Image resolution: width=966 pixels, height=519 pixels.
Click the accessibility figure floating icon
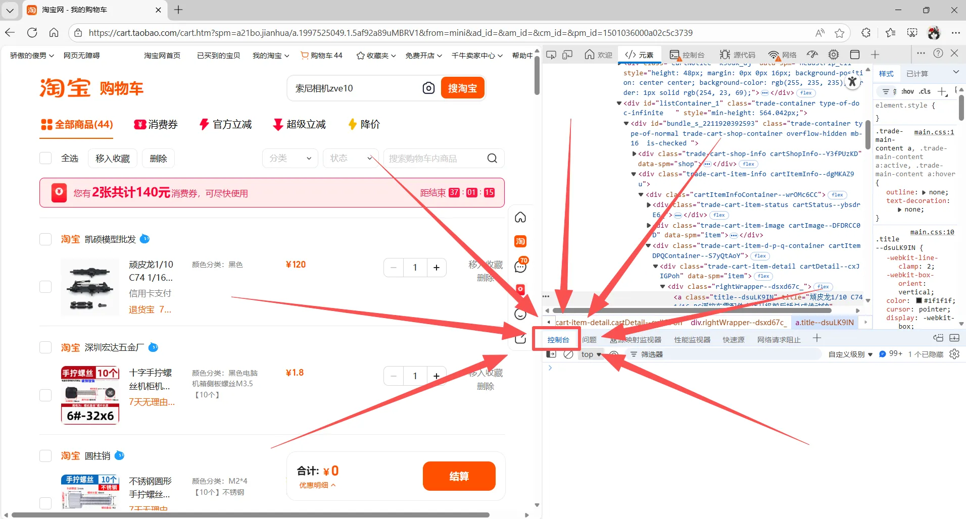coord(852,82)
